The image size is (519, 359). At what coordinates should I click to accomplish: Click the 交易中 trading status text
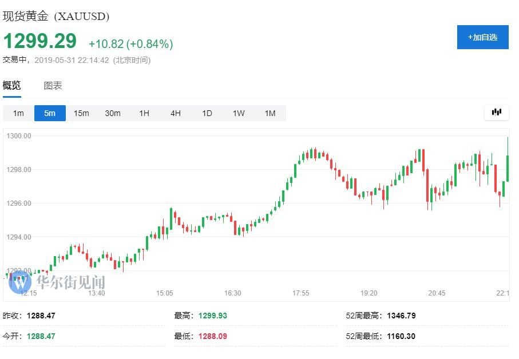[14, 60]
